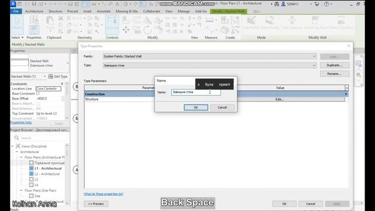Toggle the Base is Attached checkbox

(x=38, y=104)
